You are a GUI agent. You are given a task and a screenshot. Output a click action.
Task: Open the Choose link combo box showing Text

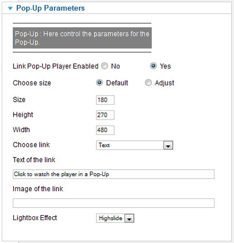(x=135, y=145)
